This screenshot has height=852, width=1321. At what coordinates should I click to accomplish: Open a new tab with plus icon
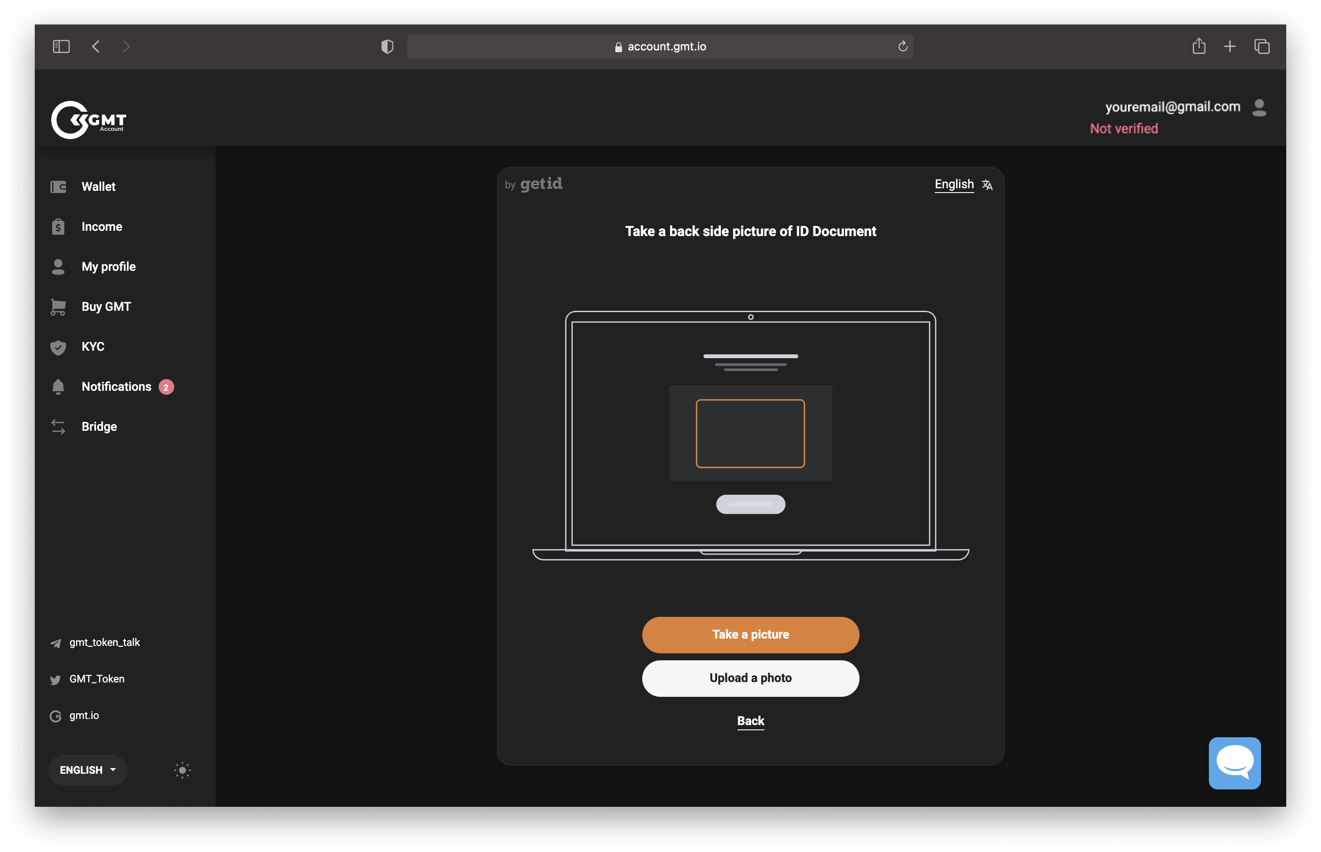(1229, 47)
